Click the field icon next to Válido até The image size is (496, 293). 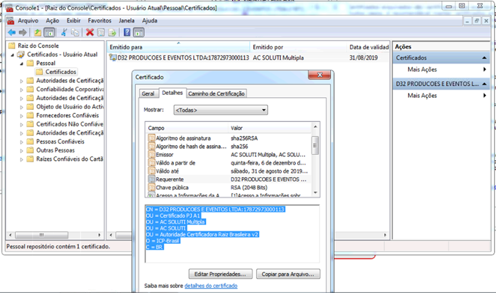click(152, 171)
